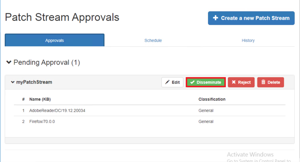Click the # column header
This screenshot has width=300, height=162.
tap(23, 99)
